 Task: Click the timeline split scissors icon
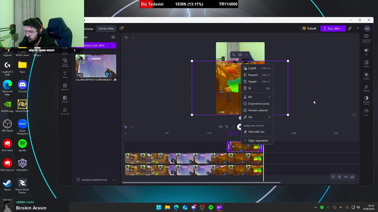132,127
